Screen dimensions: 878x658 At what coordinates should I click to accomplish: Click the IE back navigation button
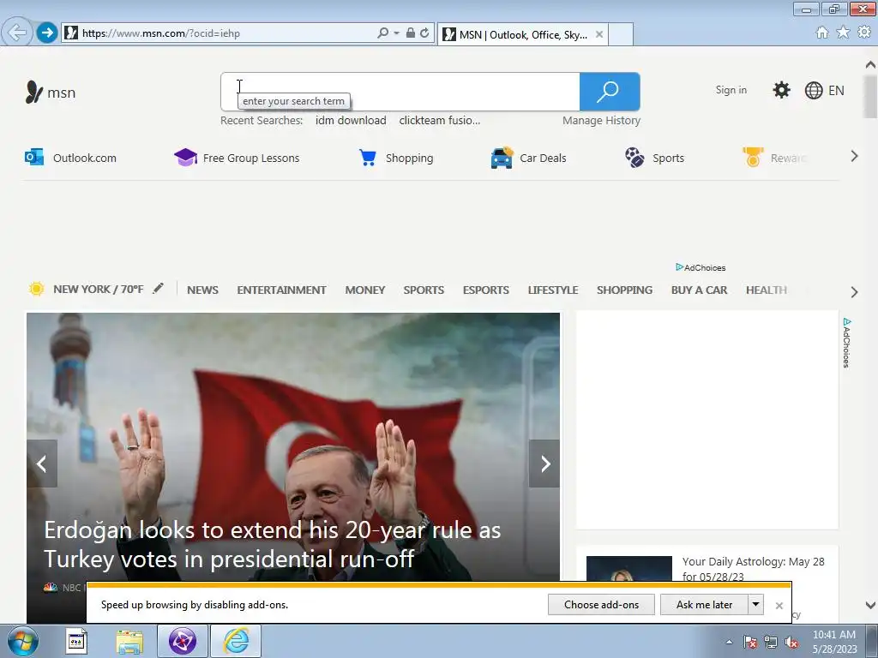pyautogui.click(x=17, y=32)
